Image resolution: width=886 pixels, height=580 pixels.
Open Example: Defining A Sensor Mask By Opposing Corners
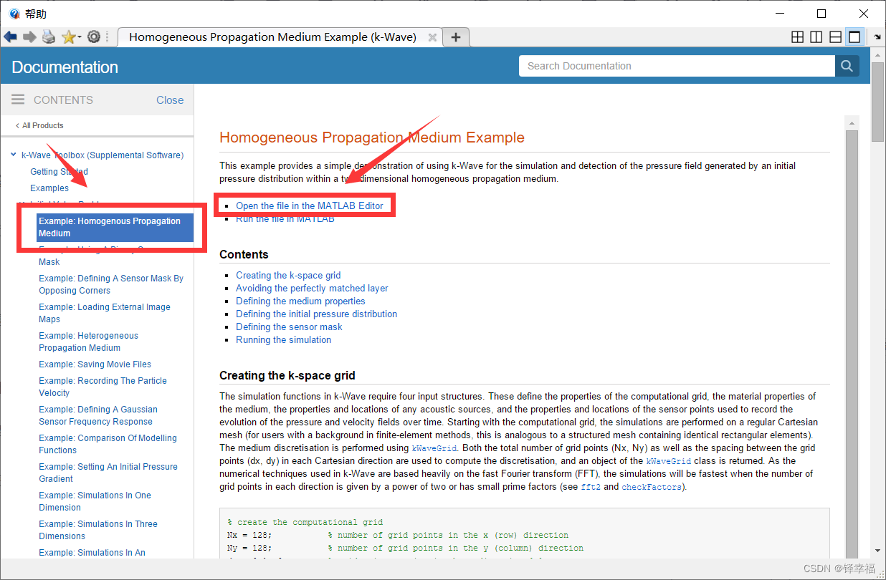(111, 284)
